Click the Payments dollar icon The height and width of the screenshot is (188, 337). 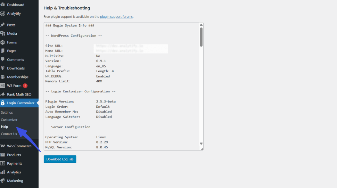coord(2,163)
